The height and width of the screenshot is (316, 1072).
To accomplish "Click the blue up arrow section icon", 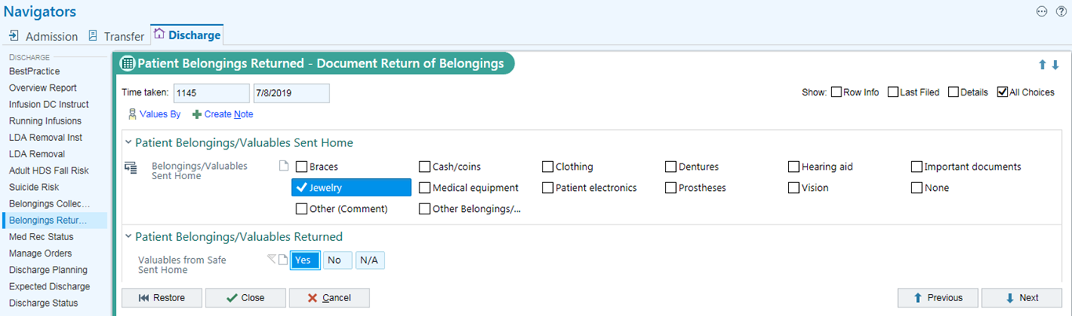I will [x=1042, y=65].
